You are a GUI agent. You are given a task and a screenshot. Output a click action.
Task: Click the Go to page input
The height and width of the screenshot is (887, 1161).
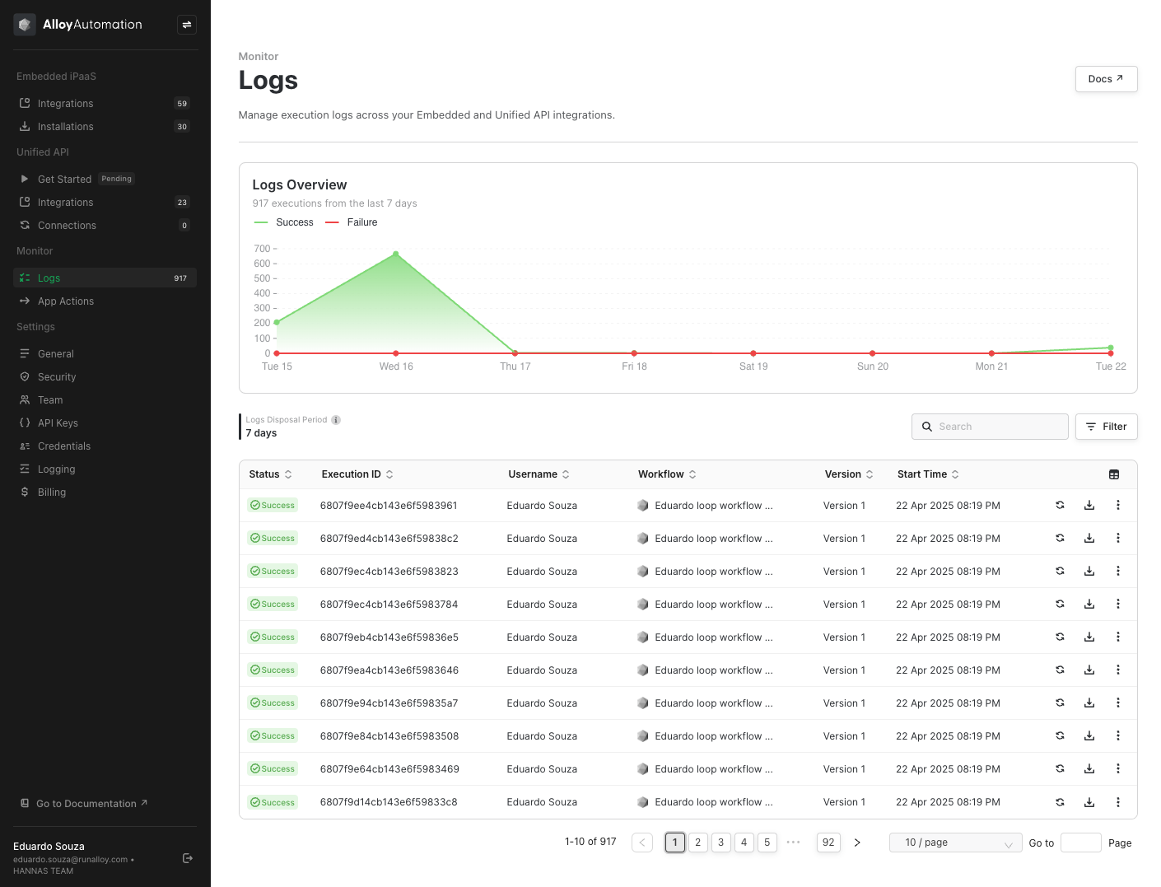(x=1080, y=843)
